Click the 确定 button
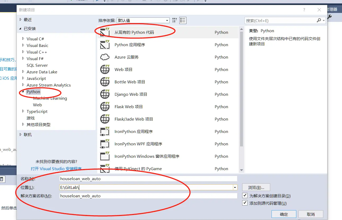 tap(284, 214)
